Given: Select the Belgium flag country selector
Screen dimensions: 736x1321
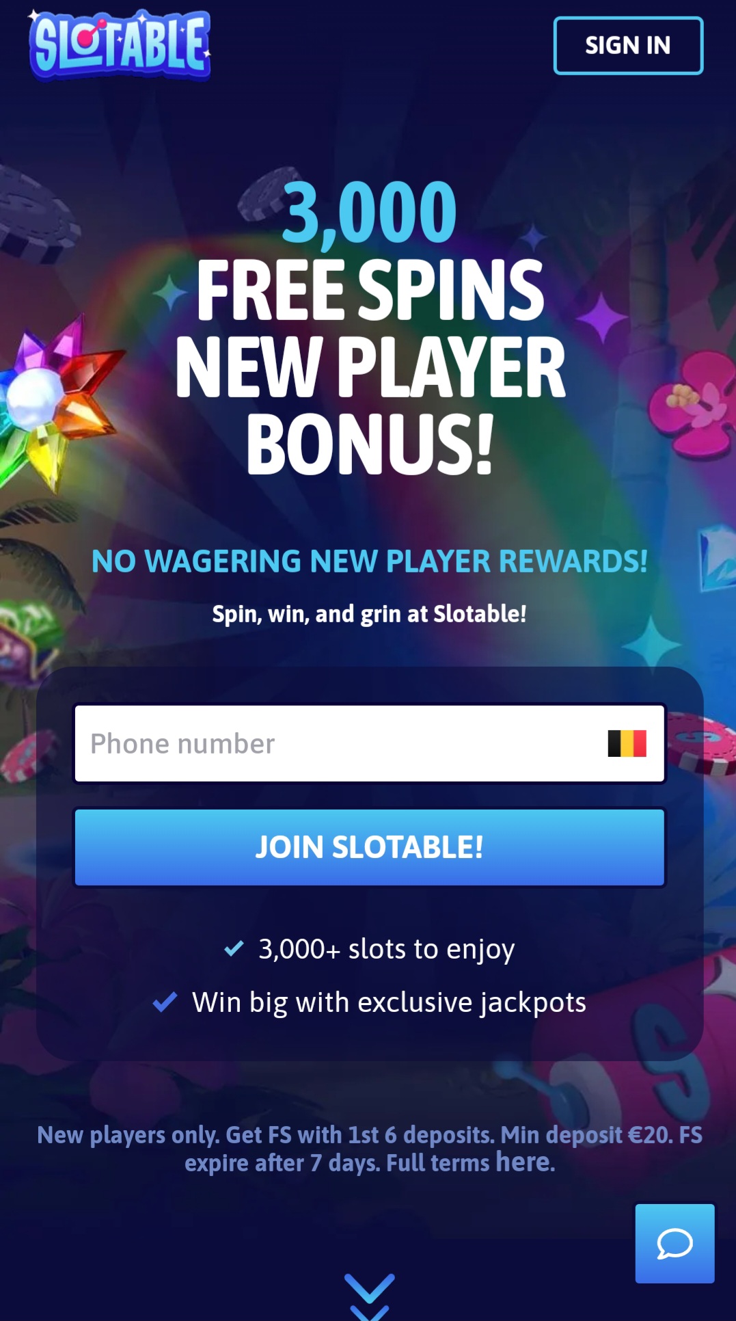Looking at the screenshot, I should 627,743.
